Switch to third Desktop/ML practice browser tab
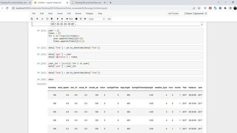Image resolution: width=237 pixels, height=133 pixels. tap(89, 3)
